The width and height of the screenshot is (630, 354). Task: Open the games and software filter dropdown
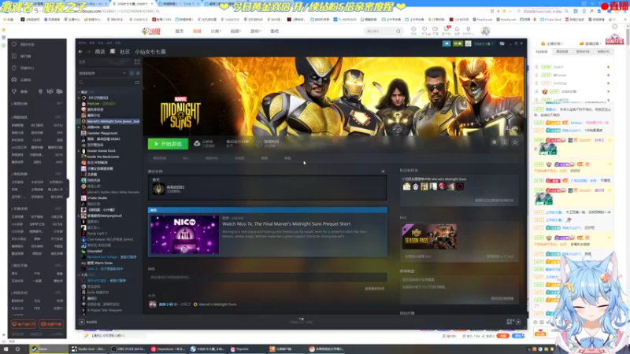click(102, 73)
